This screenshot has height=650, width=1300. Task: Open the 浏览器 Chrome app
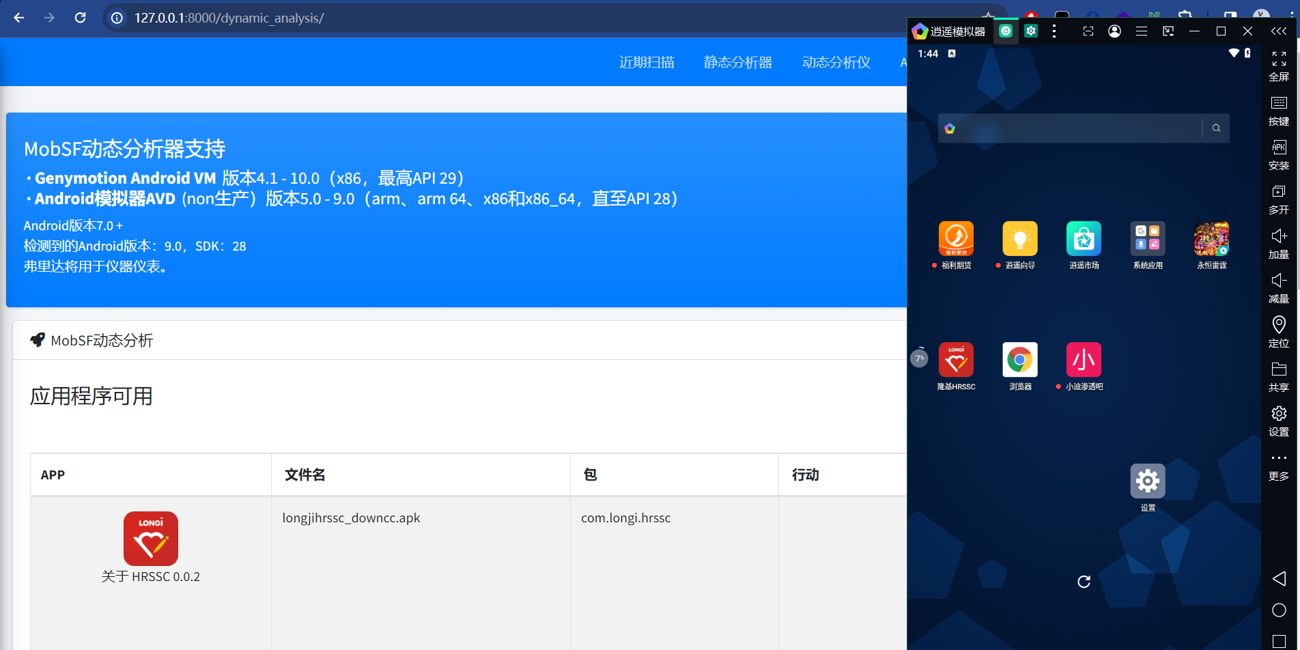[x=1020, y=367]
